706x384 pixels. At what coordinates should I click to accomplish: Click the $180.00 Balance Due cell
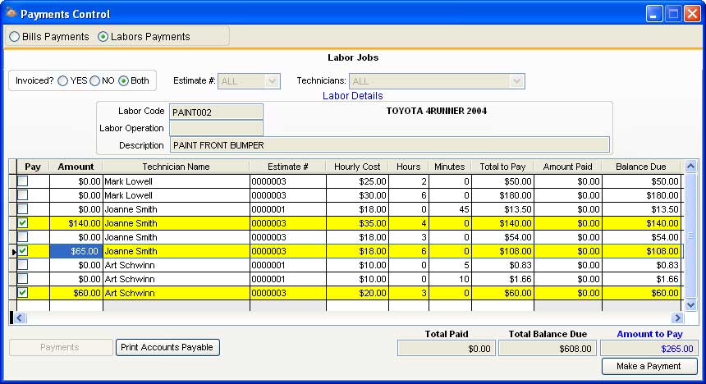[641, 195]
